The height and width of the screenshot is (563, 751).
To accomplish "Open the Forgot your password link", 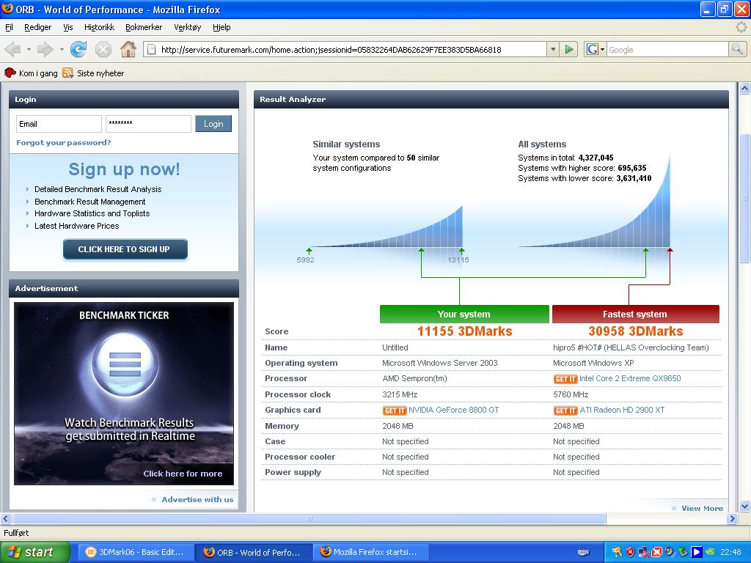I will [64, 143].
